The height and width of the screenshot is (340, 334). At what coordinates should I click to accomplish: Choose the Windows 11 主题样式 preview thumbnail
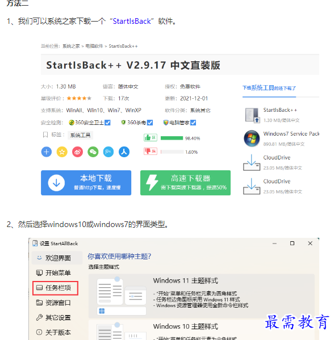122,296
